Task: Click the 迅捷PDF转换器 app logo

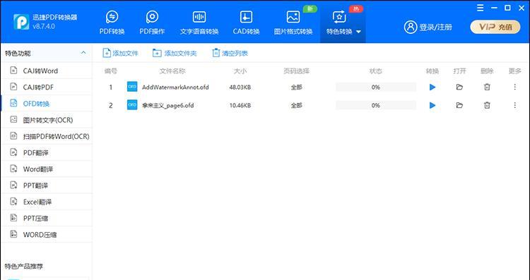Action: 21,22
